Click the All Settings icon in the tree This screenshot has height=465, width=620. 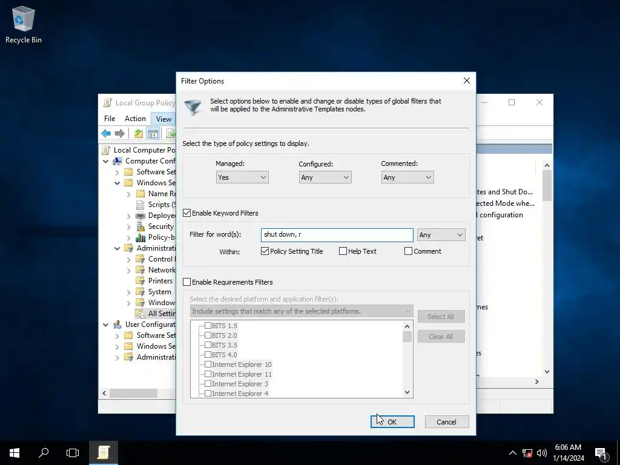(140, 314)
